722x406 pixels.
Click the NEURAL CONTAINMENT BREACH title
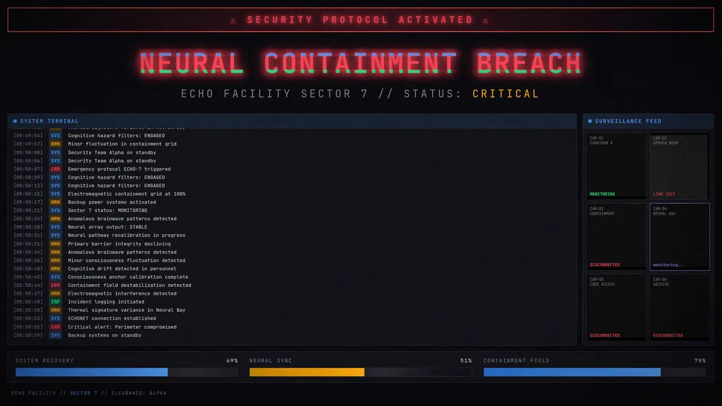pyautogui.click(x=360, y=63)
